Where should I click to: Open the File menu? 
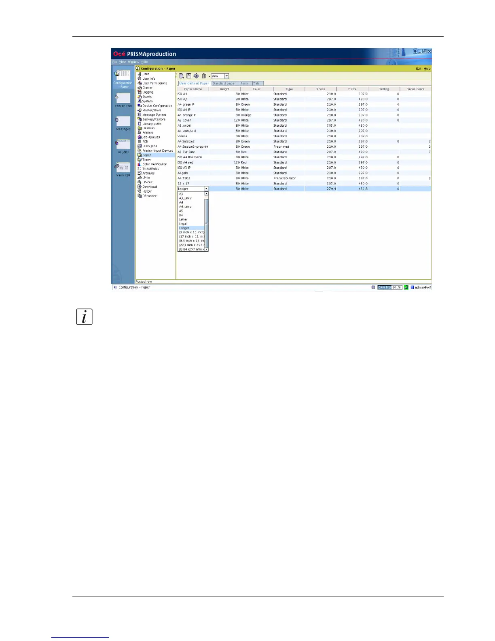click(114, 62)
